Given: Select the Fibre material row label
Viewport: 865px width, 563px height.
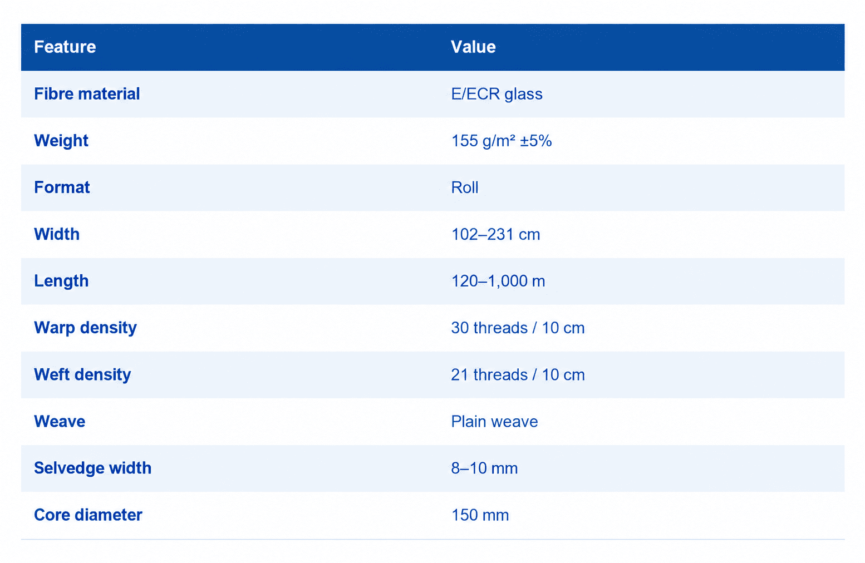Looking at the screenshot, I should 87,93.
